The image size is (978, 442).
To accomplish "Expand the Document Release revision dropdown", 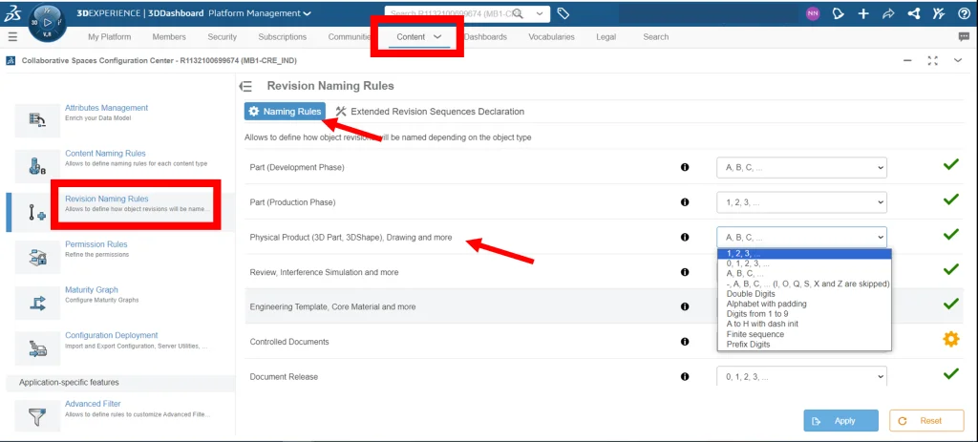I will point(801,375).
